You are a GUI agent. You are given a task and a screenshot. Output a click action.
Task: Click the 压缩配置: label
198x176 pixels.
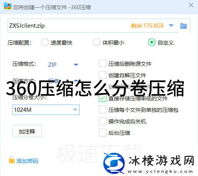19,43
